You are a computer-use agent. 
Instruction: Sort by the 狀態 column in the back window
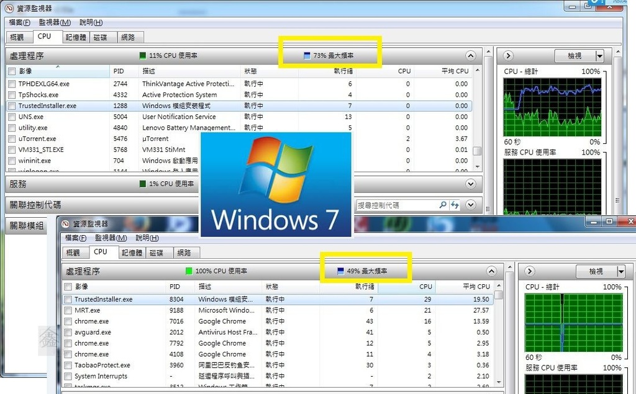click(270, 71)
